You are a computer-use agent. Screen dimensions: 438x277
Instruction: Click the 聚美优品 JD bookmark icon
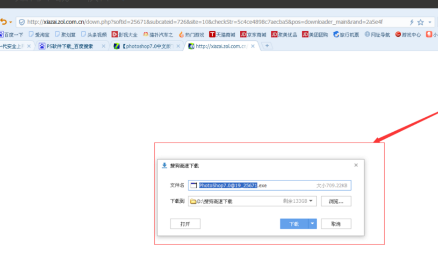pos(274,34)
